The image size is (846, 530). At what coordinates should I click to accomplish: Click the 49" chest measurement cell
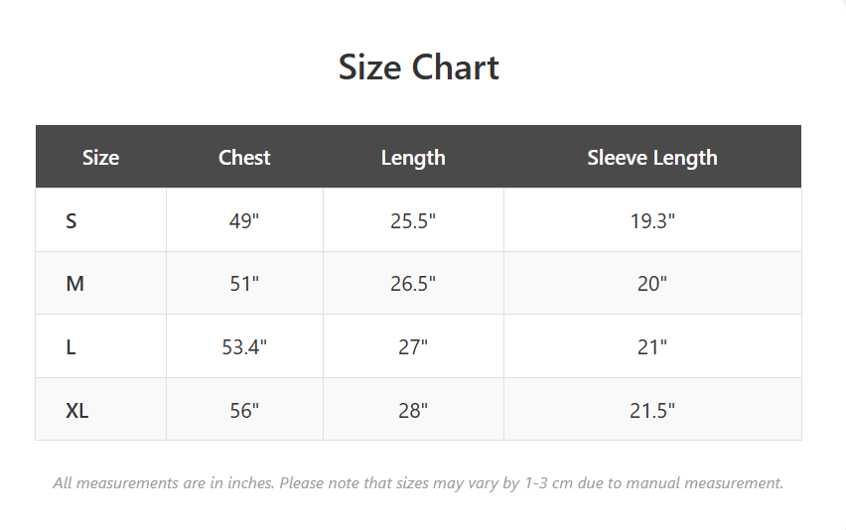[244, 220]
